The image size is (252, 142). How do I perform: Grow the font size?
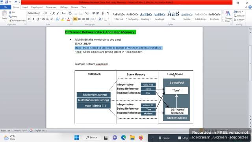click(54, 13)
